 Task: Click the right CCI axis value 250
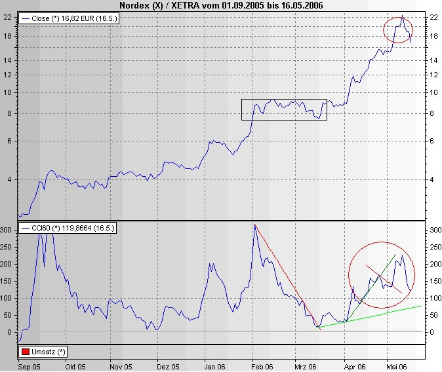[x=435, y=247]
